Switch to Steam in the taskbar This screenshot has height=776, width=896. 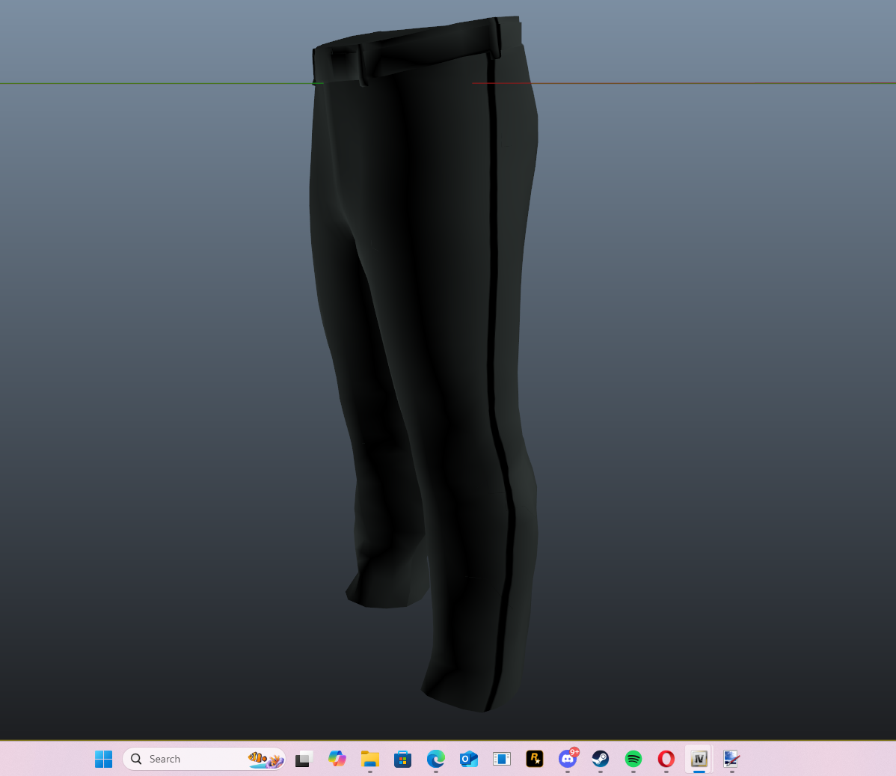pos(600,759)
